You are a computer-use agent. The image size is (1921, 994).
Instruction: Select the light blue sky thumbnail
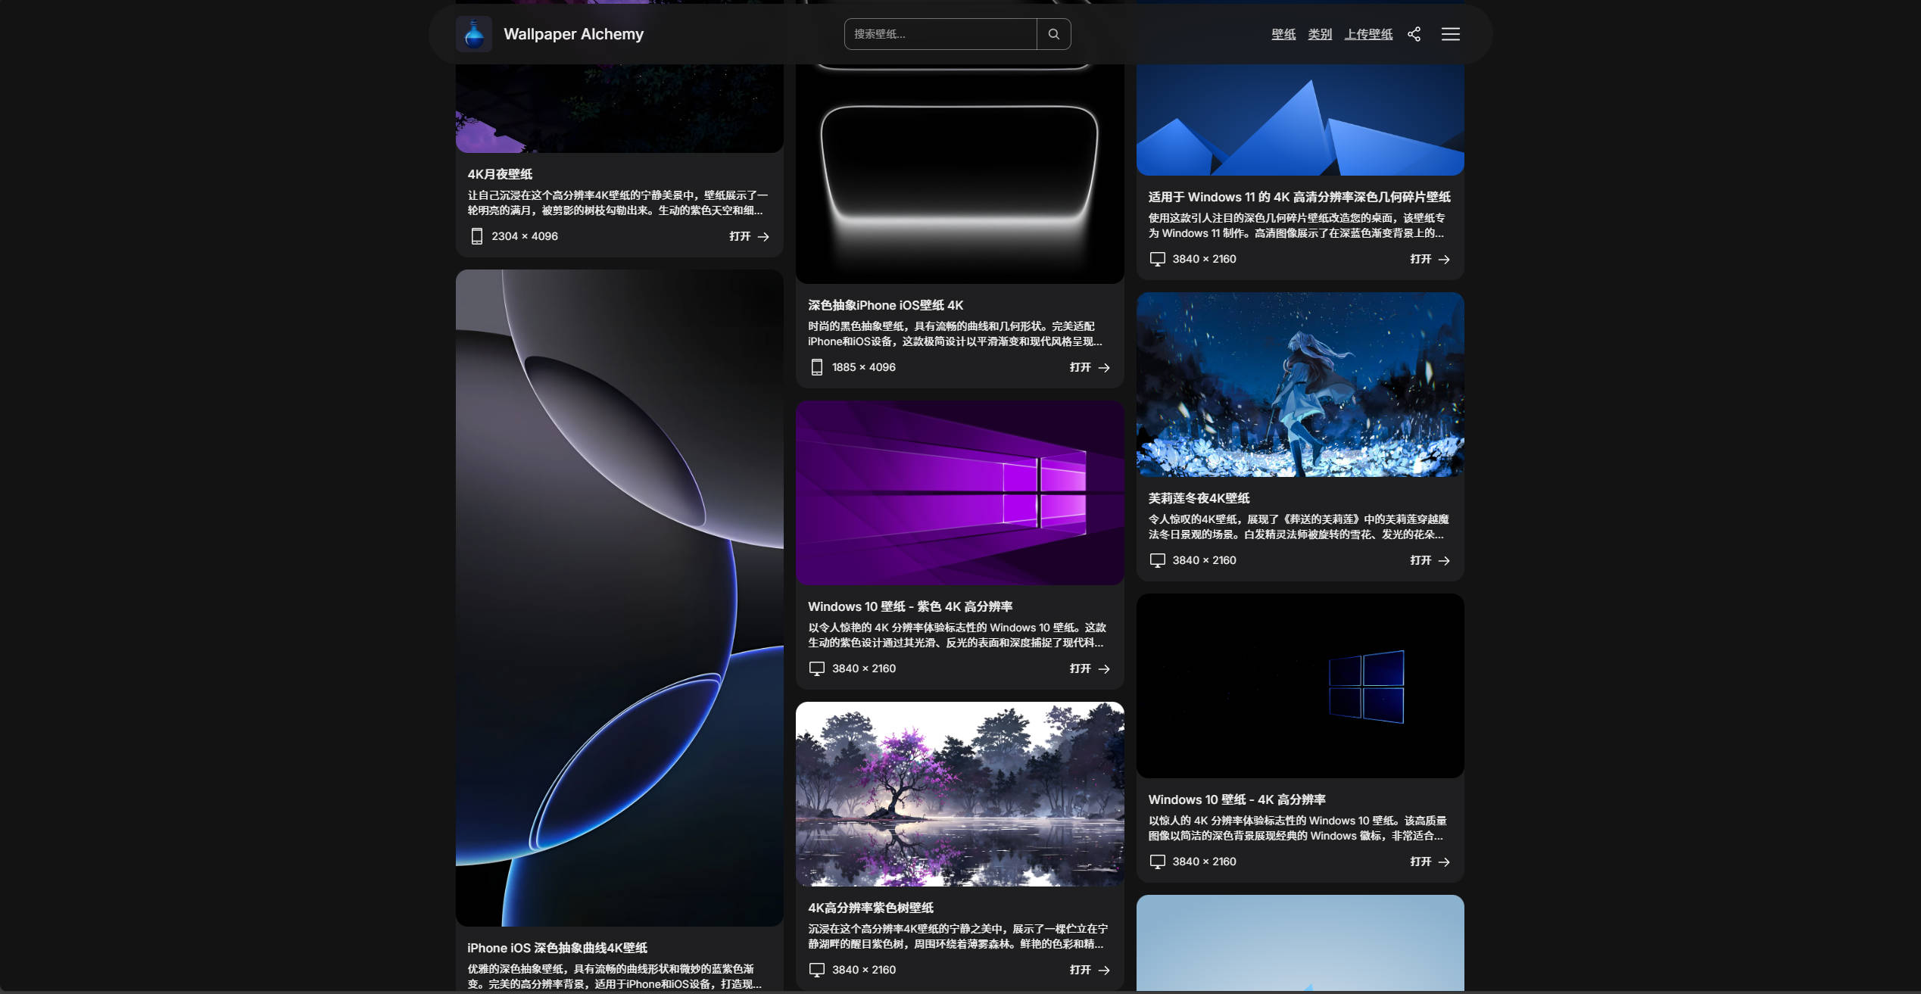(x=1300, y=943)
